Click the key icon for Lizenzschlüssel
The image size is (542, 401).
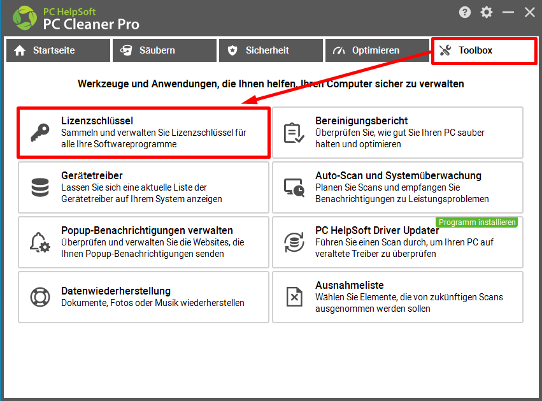coord(40,133)
